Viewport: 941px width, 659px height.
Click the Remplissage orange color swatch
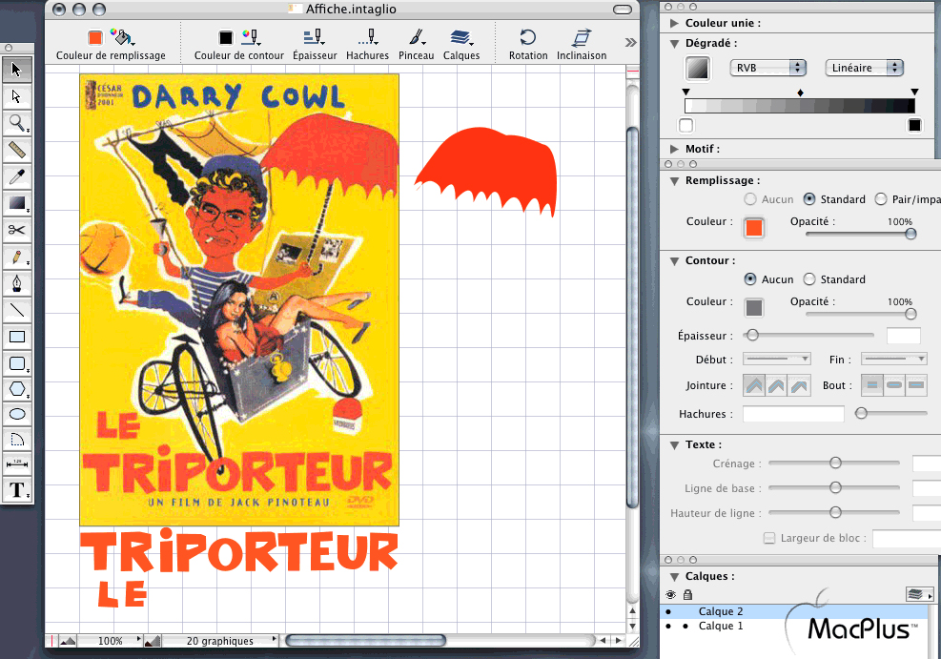pos(754,228)
